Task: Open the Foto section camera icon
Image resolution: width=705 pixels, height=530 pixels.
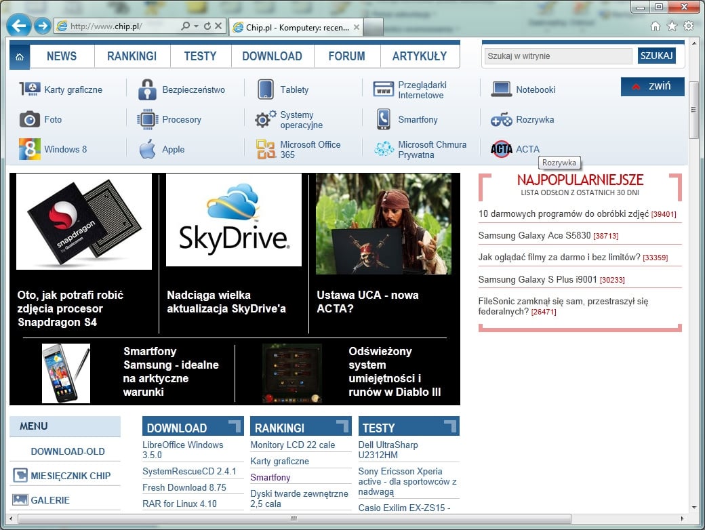Action: click(x=28, y=119)
